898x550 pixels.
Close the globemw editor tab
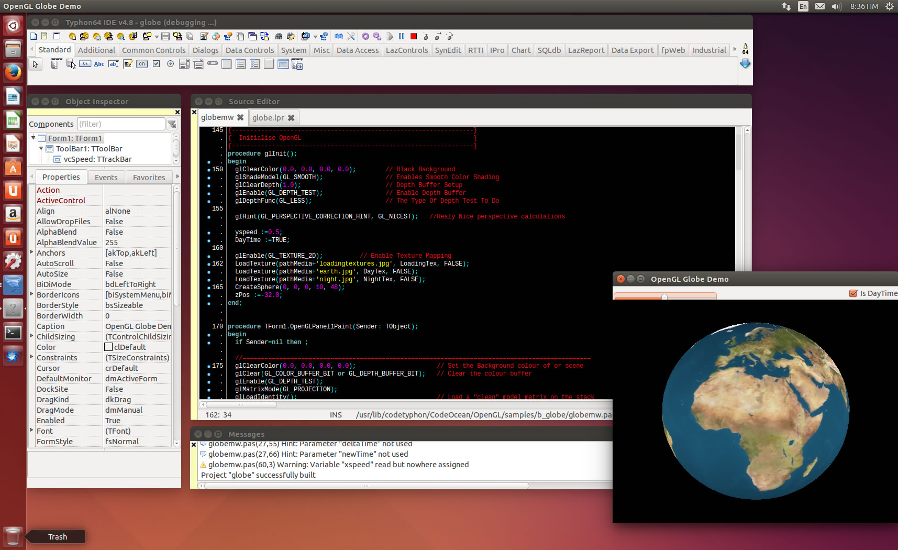click(240, 117)
